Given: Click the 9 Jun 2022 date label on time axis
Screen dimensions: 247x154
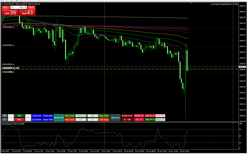Looking at the screenshot, I should (5, 151).
